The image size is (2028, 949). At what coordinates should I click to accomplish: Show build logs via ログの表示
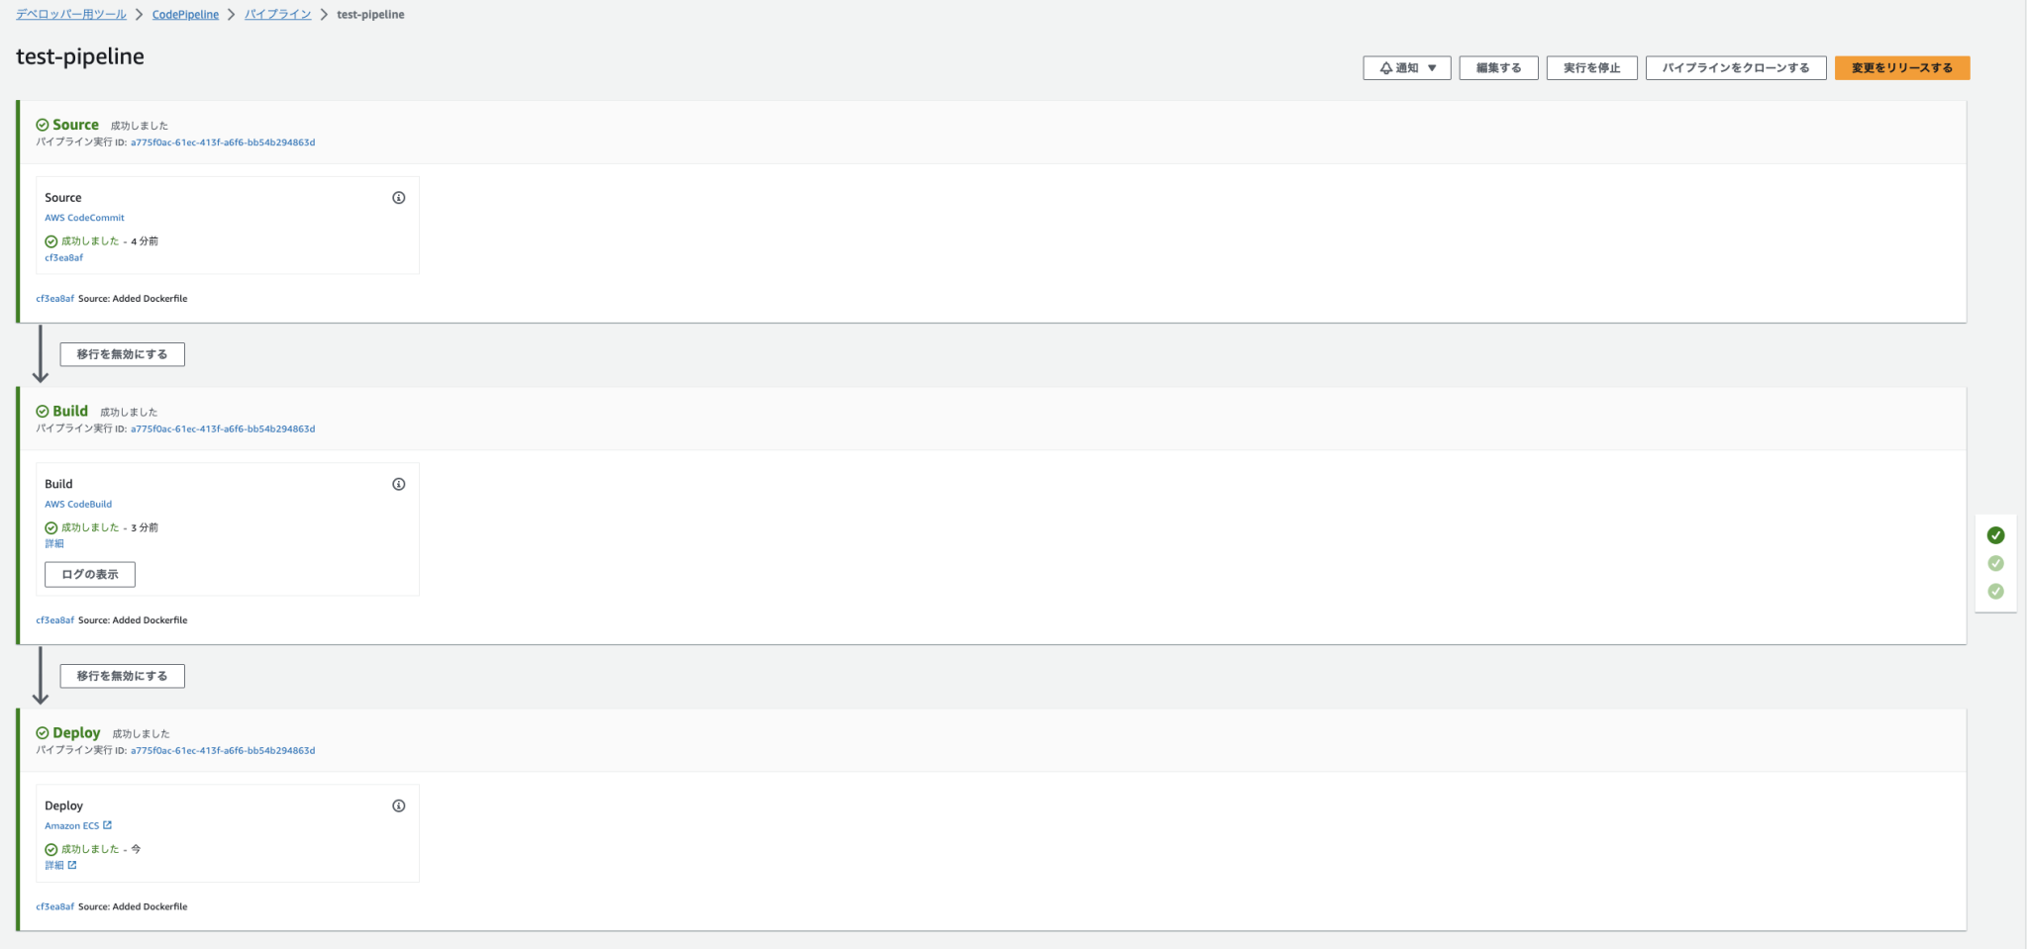[90, 574]
